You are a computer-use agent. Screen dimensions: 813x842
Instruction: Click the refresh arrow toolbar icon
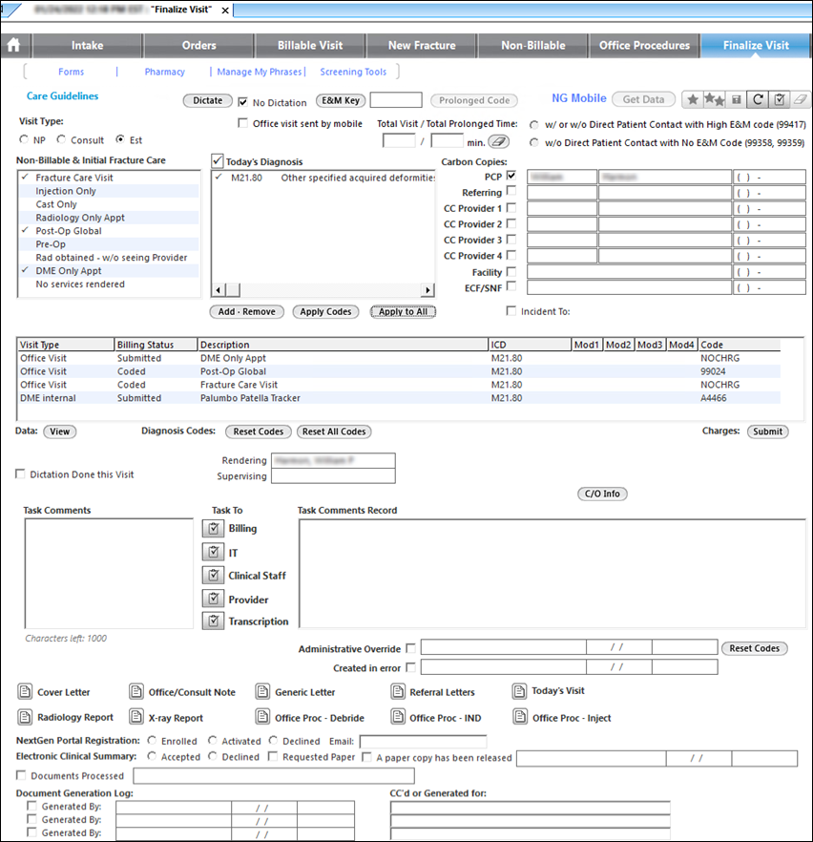pos(758,99)
